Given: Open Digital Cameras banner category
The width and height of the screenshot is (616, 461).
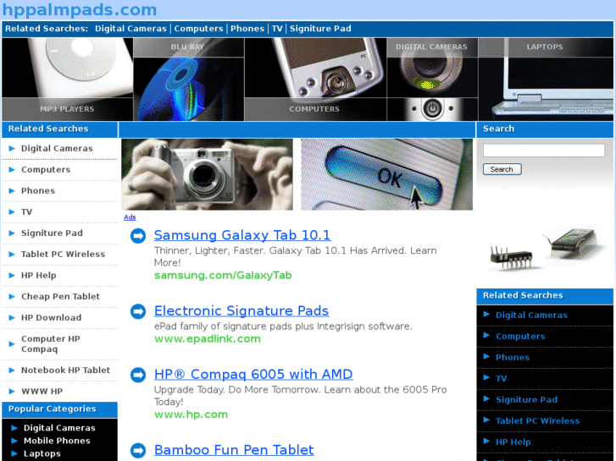Looking at the screenshot, I should (432, 80).
